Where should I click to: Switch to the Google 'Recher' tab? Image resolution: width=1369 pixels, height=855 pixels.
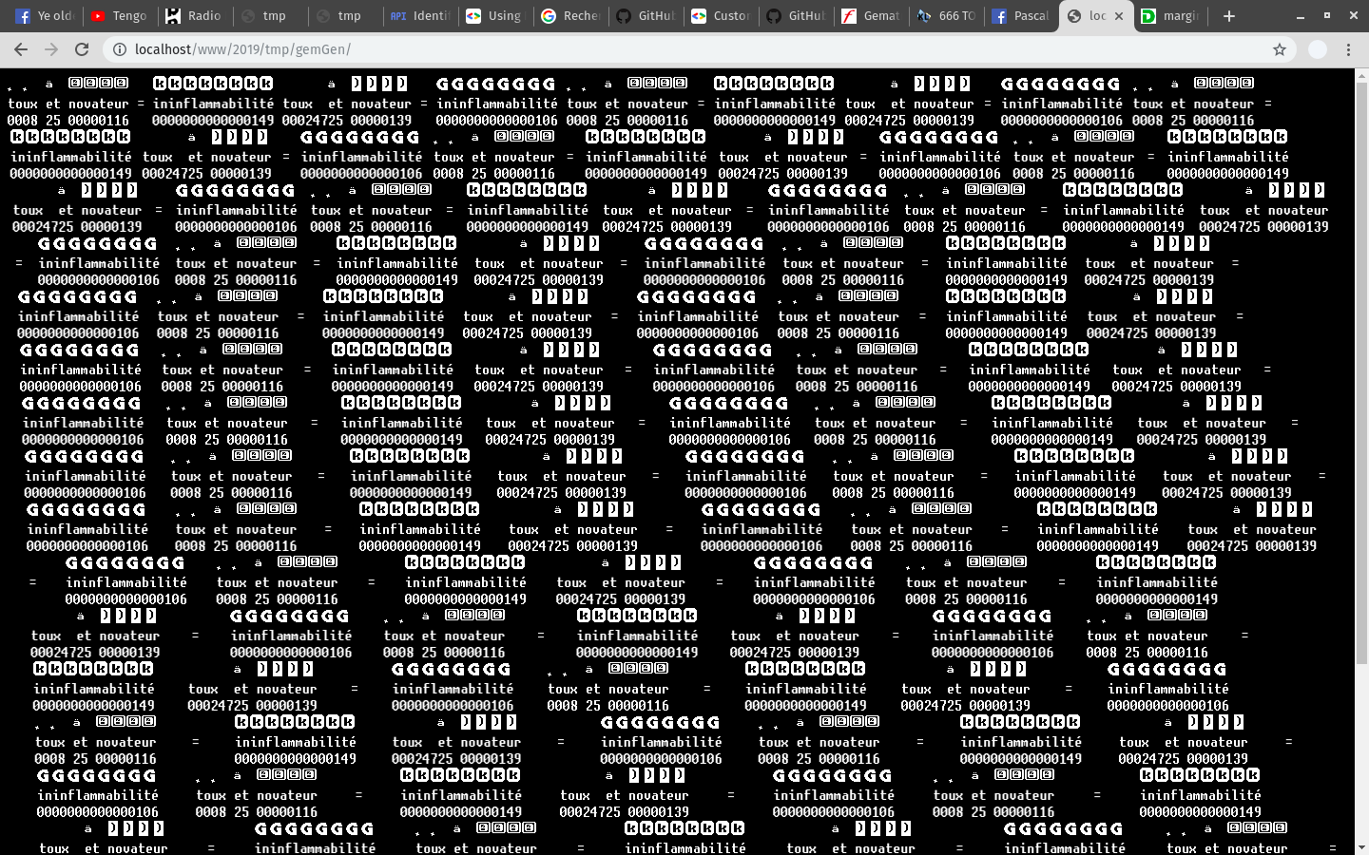pos(569,16)
